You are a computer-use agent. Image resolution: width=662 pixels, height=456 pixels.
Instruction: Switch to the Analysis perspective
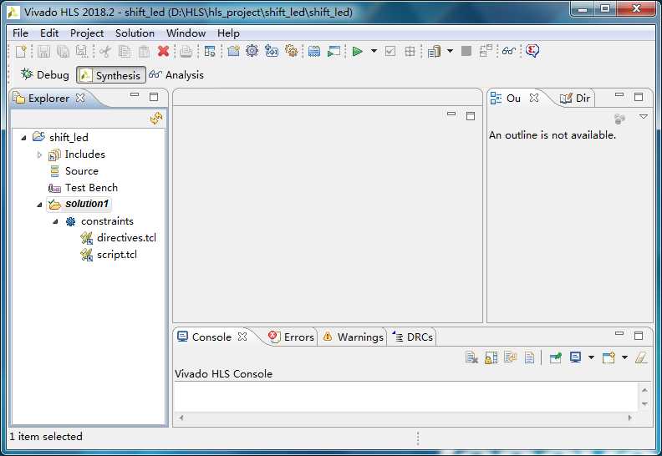[176, 74]
